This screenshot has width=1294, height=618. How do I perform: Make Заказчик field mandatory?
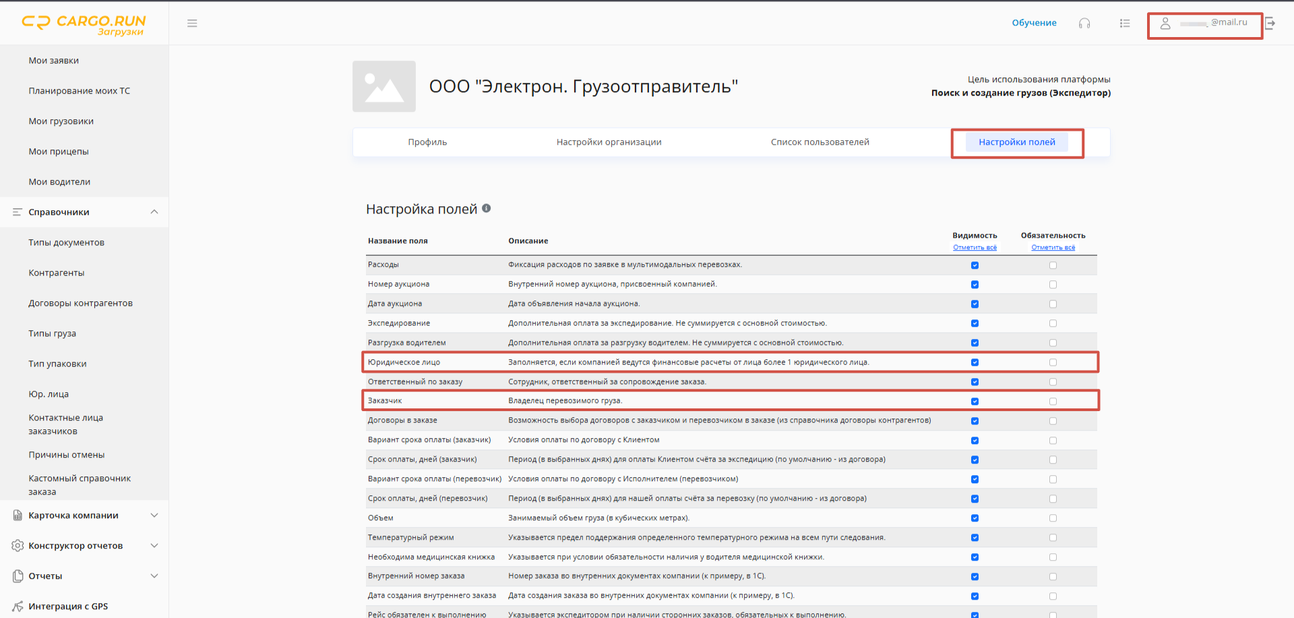pyautogui.click(x=1053, y=402)
